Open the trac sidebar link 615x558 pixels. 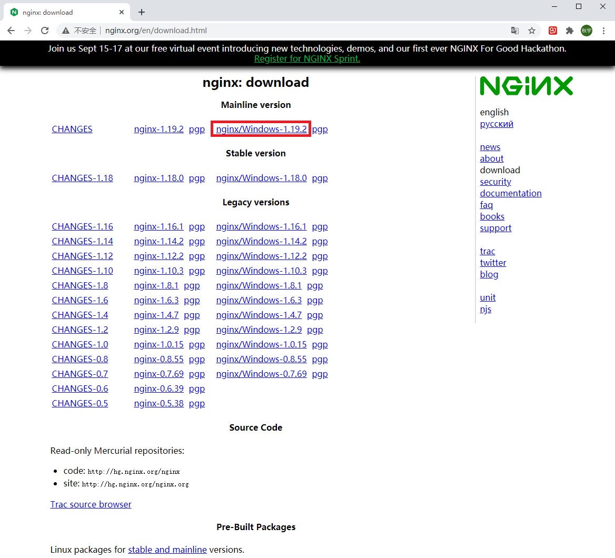[488, 251]
